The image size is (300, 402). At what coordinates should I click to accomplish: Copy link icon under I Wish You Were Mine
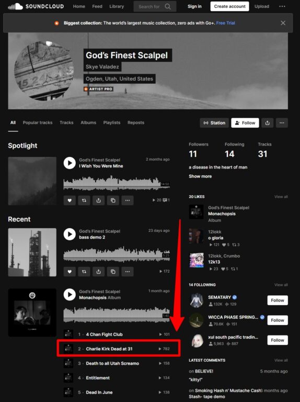pos(113,200)
